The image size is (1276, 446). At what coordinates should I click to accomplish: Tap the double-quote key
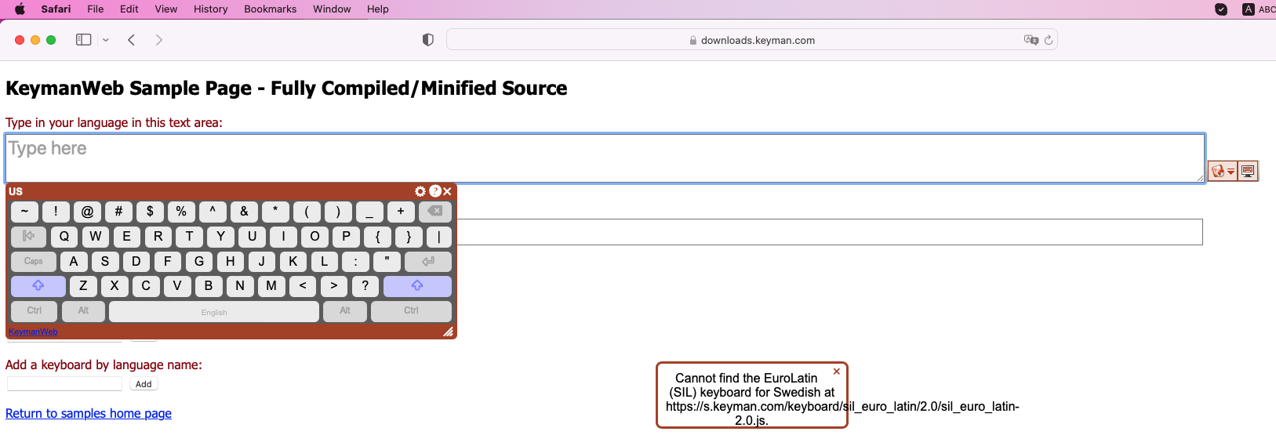click(387, 262)
